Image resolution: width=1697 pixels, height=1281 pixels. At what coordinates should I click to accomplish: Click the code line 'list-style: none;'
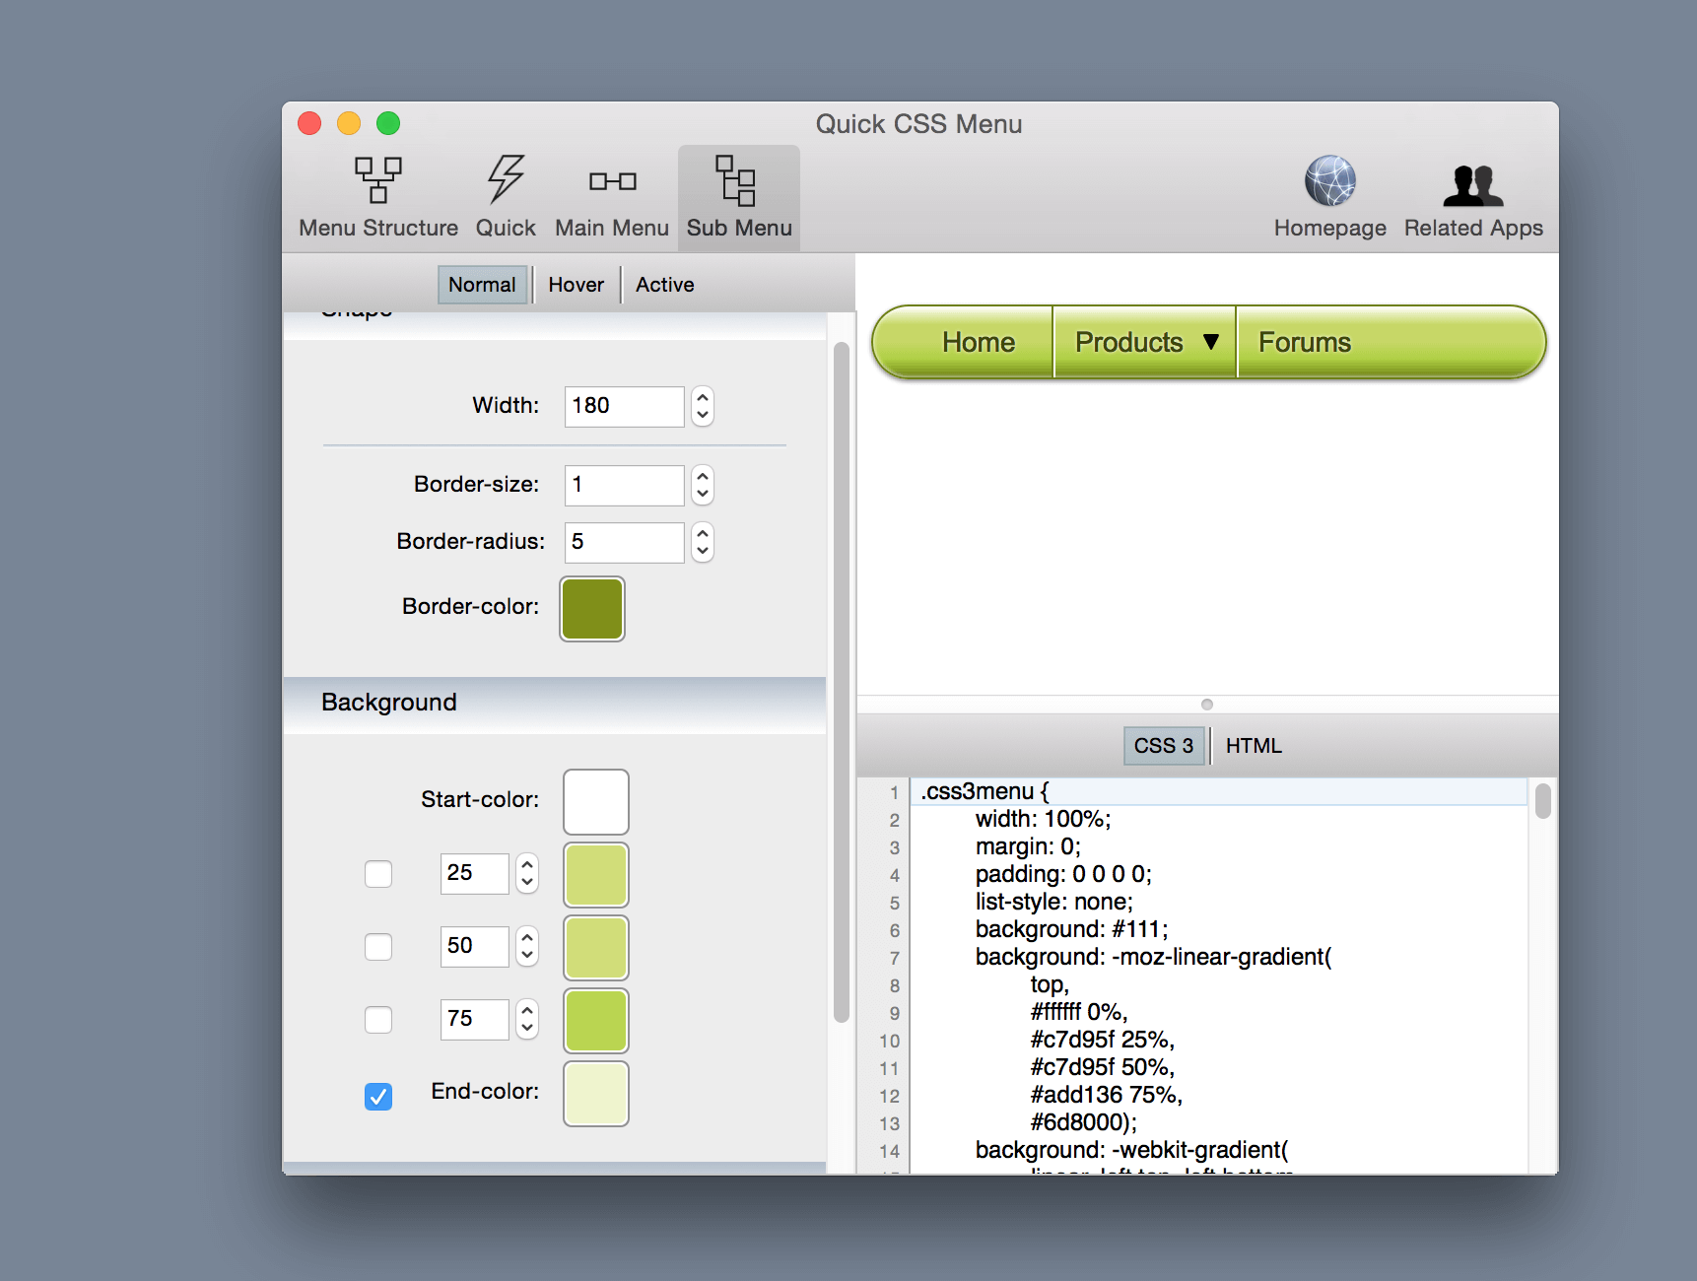tap(1053, 902)
